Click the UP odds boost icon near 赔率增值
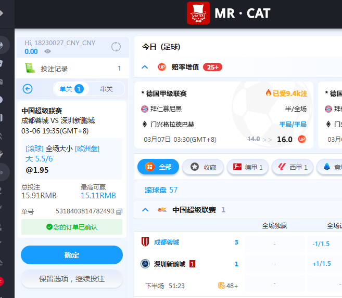Screen dimensions: 342x298 click(x=162, y=67)
